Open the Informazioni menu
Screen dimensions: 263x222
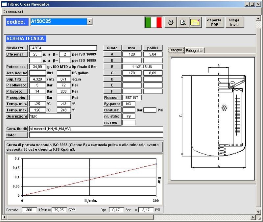13,11
